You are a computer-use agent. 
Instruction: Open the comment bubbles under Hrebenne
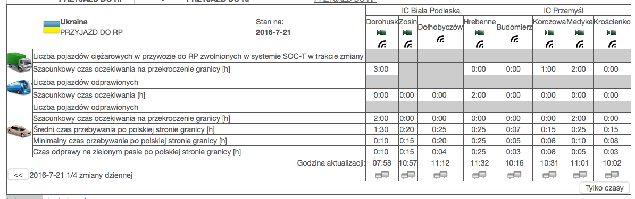(479, 175)
